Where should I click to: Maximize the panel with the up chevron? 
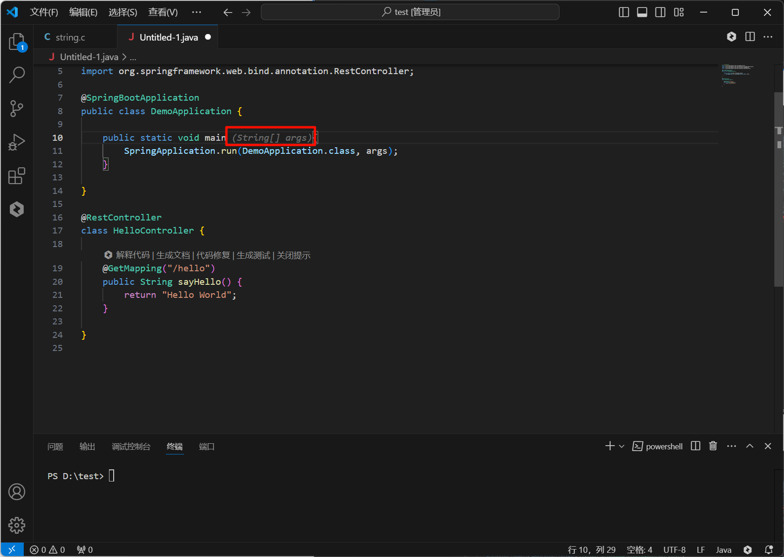click(750, 446)
